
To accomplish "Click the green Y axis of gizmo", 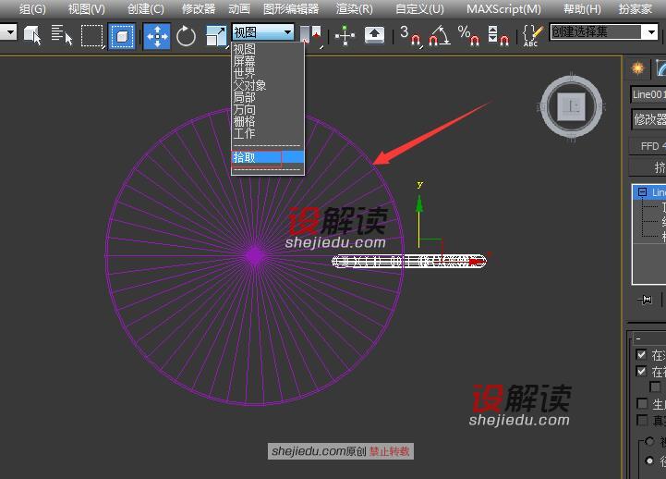I will (419, 221).
